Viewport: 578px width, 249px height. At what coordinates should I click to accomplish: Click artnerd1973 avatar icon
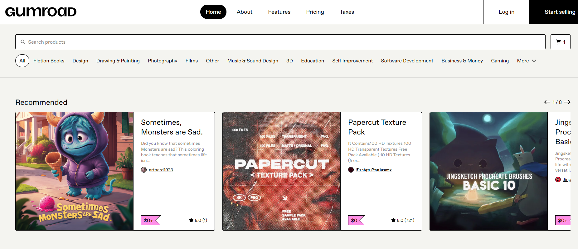click(144, 170)
